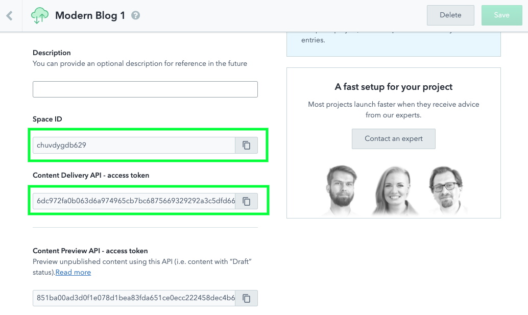Viewport: 528px width, 315px height.
Task: Copy the Content Delivery API access token
Action: (246, 201)
